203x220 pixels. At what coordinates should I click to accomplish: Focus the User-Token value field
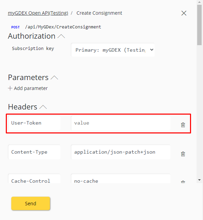coord(121,123)
